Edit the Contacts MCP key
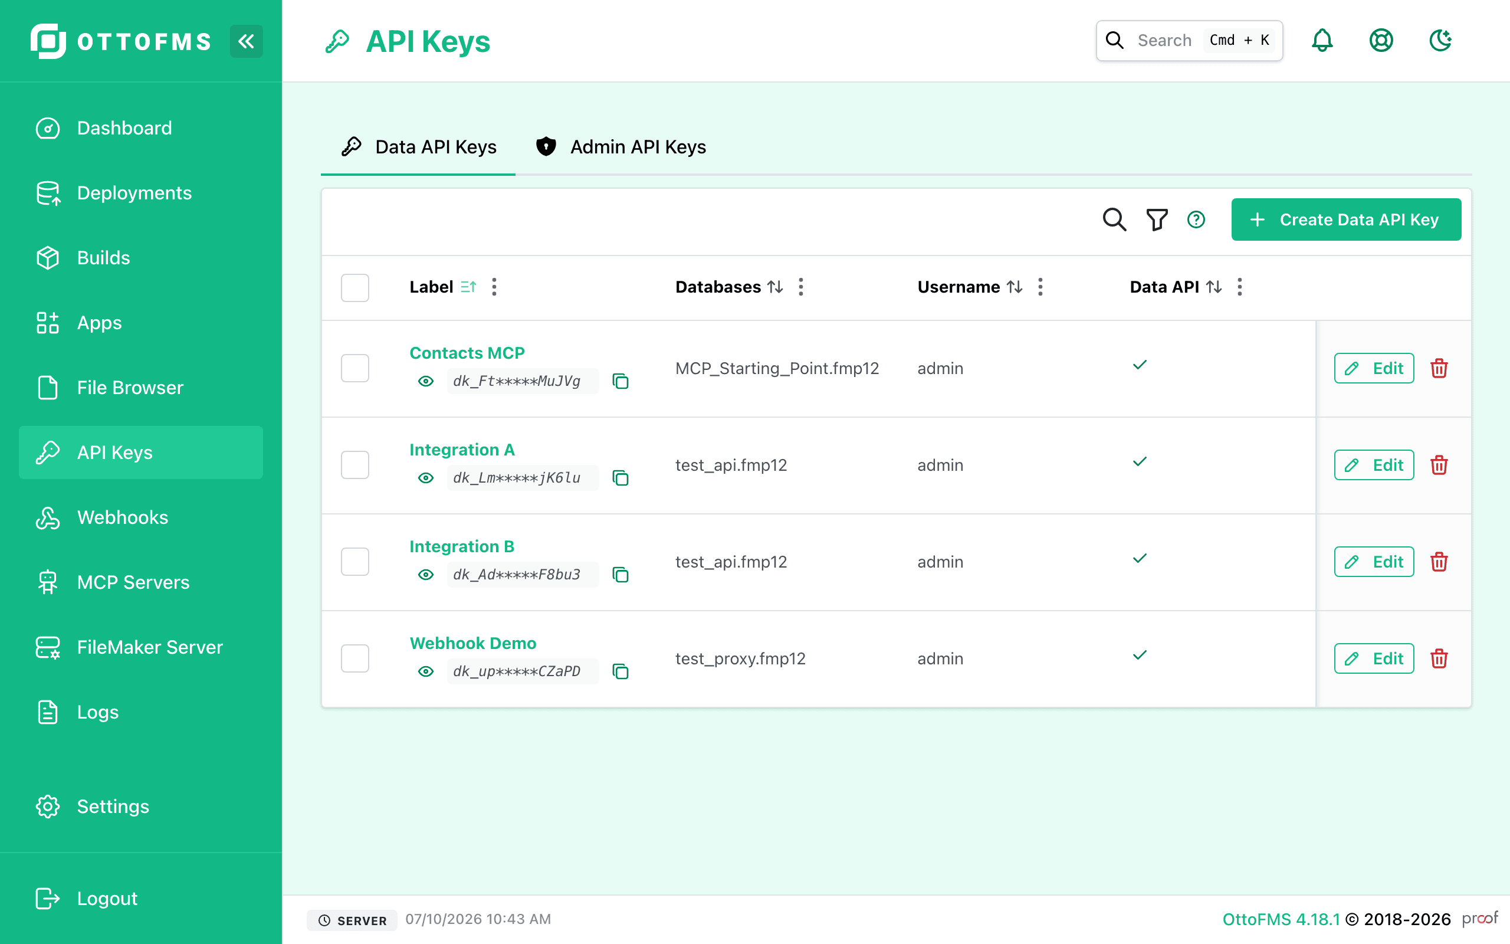The width and height of the screenshot is (1510, 944). point(1374,368)
